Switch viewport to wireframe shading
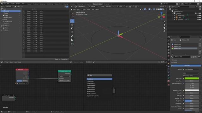 tap(157, 9)
